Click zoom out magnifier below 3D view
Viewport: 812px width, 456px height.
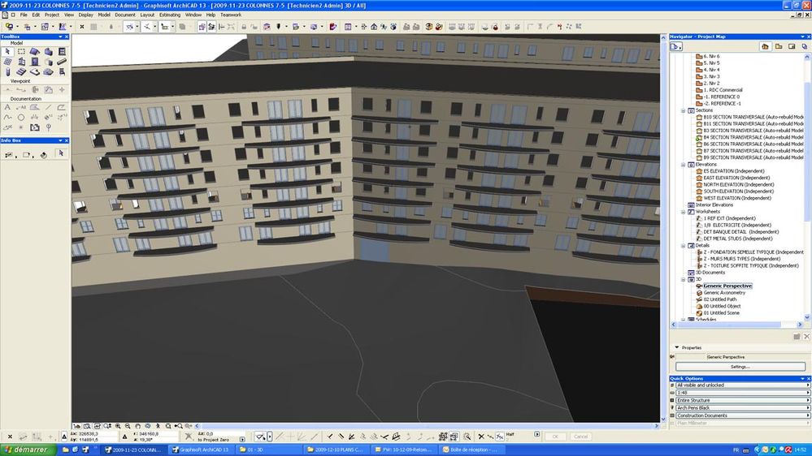point(128,426)
